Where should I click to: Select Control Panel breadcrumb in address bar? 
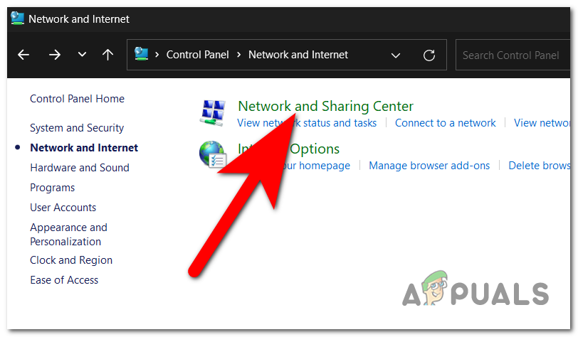click(x=197, y=55)
